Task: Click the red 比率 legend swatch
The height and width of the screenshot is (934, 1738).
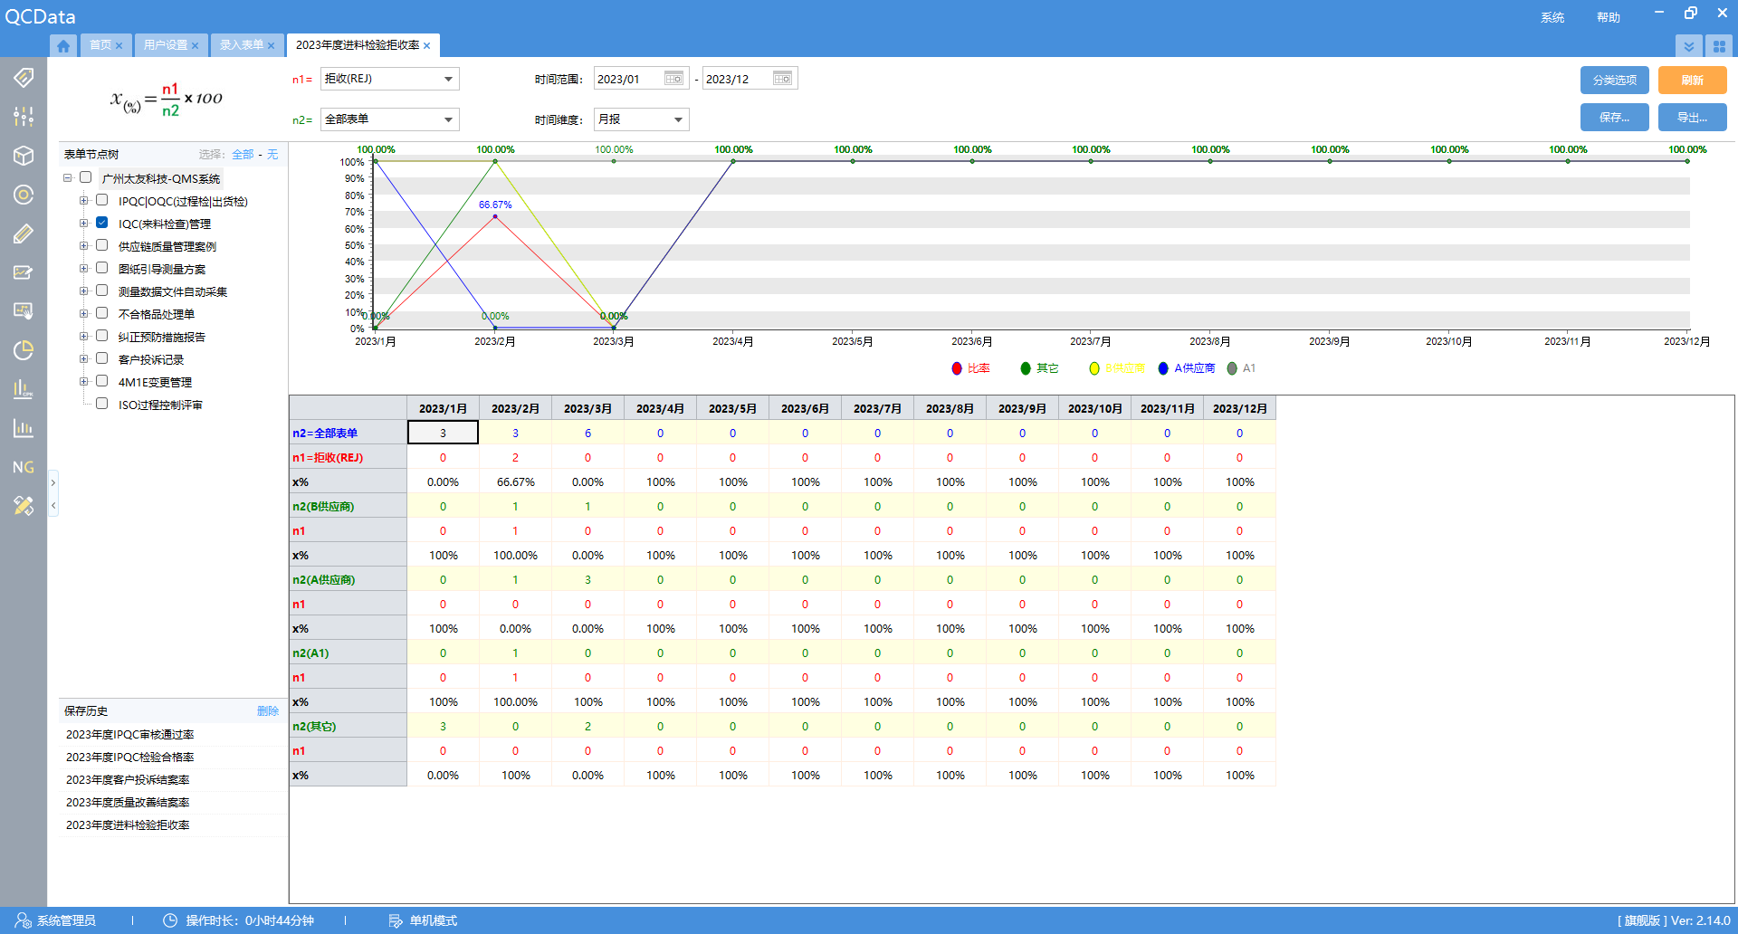Action: 957,368
